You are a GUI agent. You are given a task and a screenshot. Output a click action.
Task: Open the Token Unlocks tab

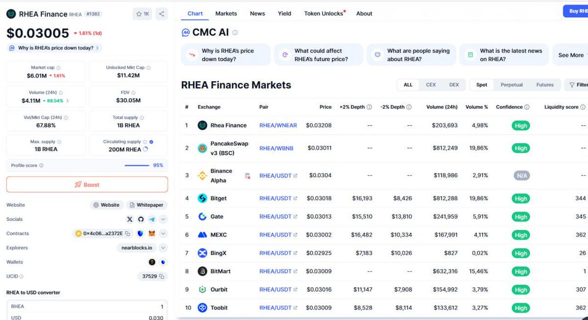click(324, 13)
